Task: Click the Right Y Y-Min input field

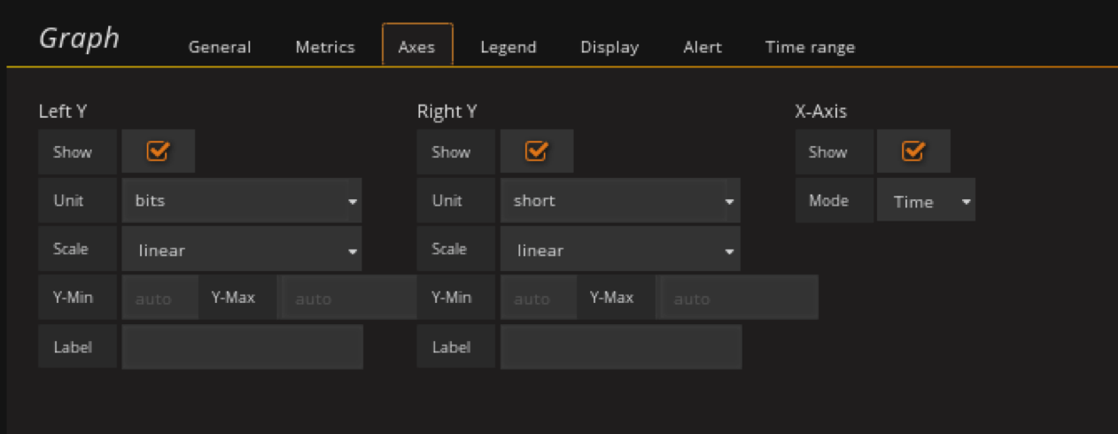Action: (x=538, y=298)
